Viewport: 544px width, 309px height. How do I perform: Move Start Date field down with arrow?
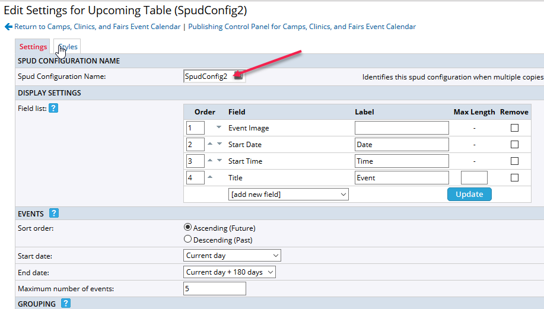pos(219,144)
